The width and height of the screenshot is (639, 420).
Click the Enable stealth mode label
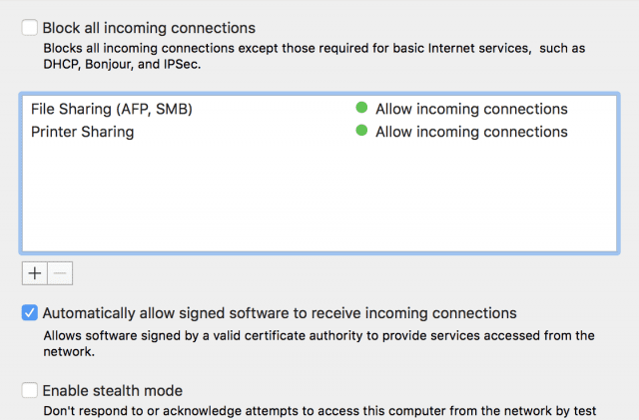click(112, 390)
